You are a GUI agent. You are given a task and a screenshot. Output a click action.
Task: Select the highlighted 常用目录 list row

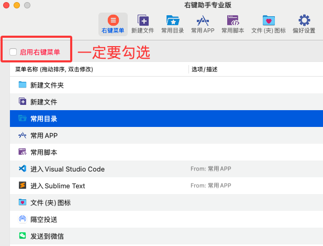click(166, 119)
